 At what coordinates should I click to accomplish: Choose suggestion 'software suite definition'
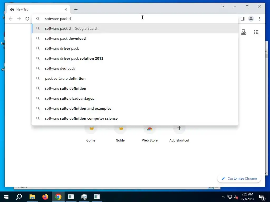pyautogui.click(x=135, y=88)
